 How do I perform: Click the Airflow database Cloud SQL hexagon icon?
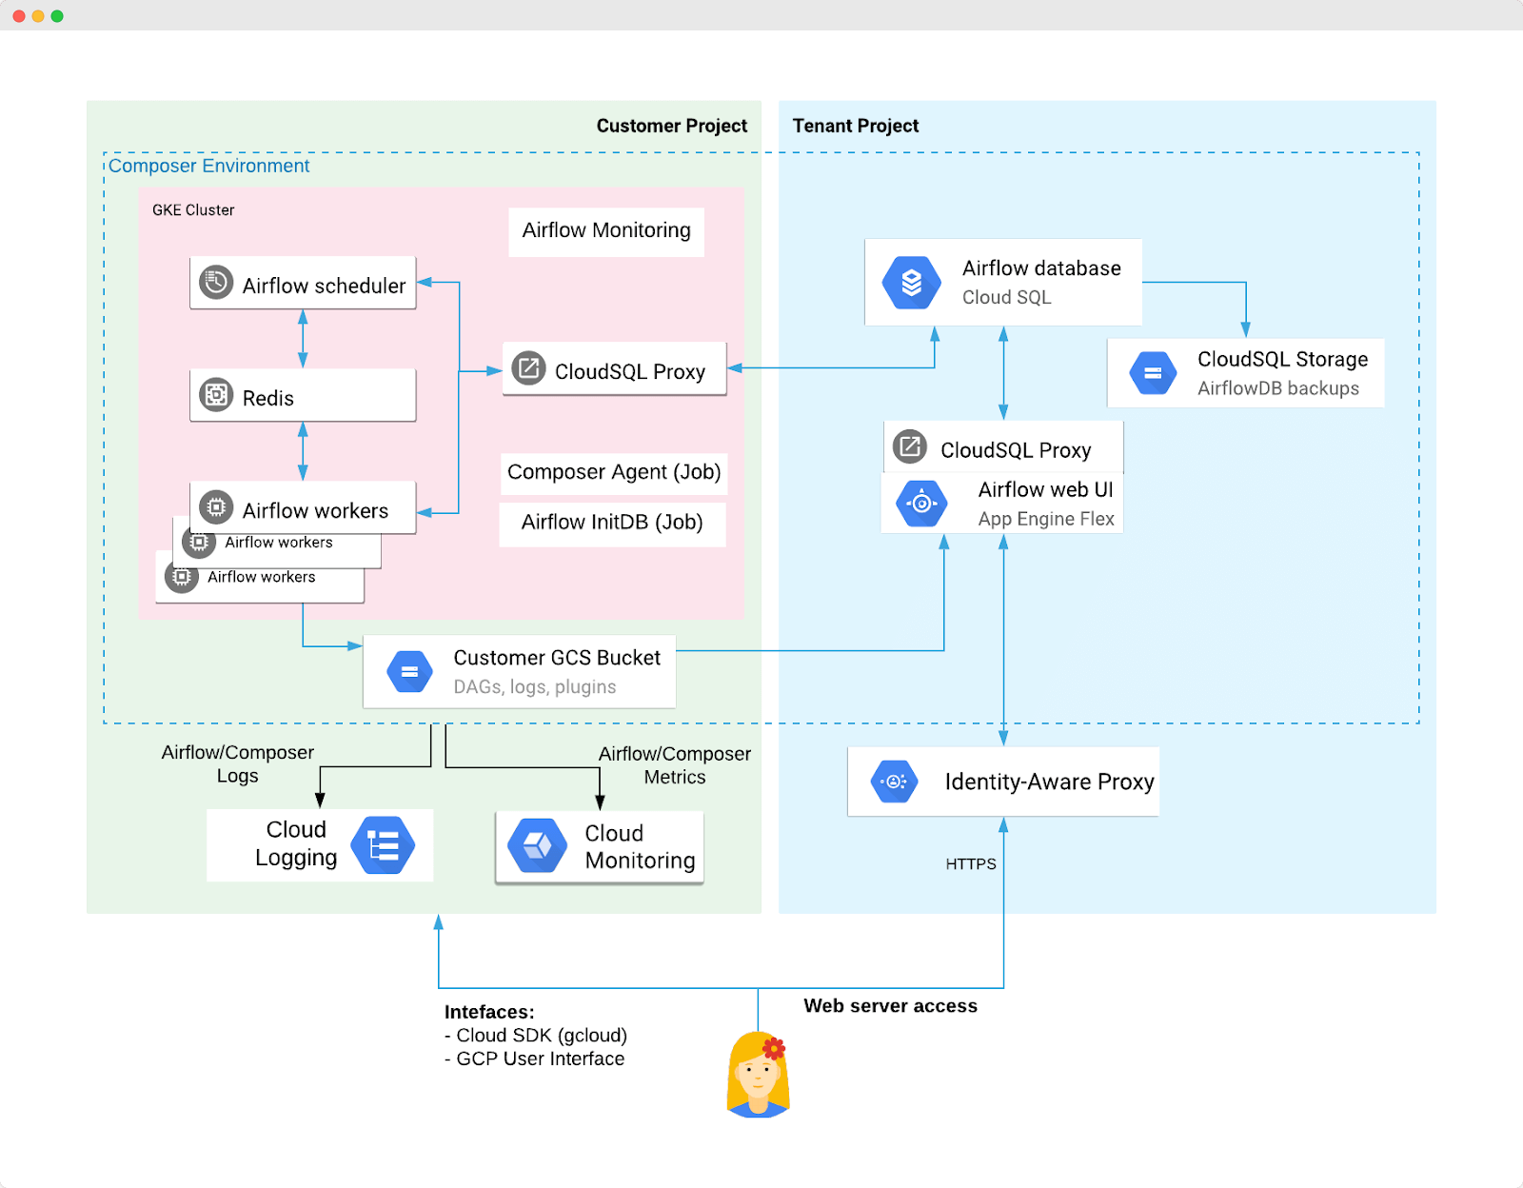[911, 283]
